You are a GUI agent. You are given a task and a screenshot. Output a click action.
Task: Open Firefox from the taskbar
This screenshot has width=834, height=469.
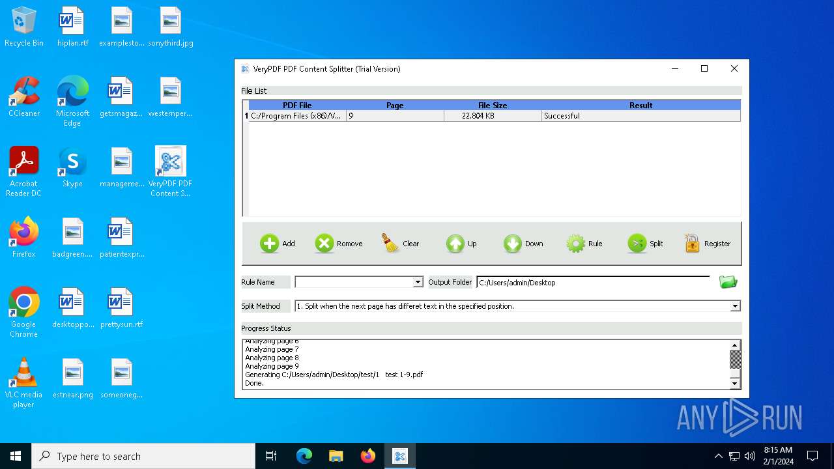(x=368, y=456)
